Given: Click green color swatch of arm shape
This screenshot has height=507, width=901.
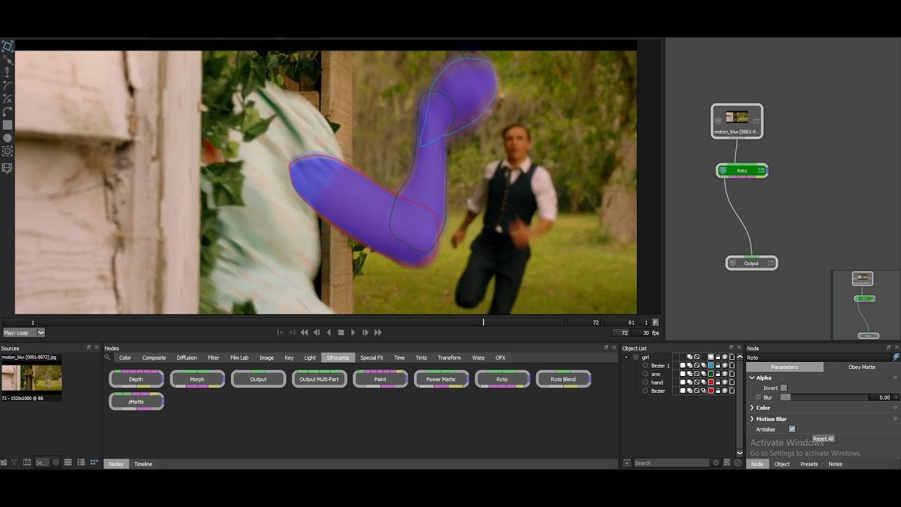Looking at the screenshot, I should tap(711, 374).
